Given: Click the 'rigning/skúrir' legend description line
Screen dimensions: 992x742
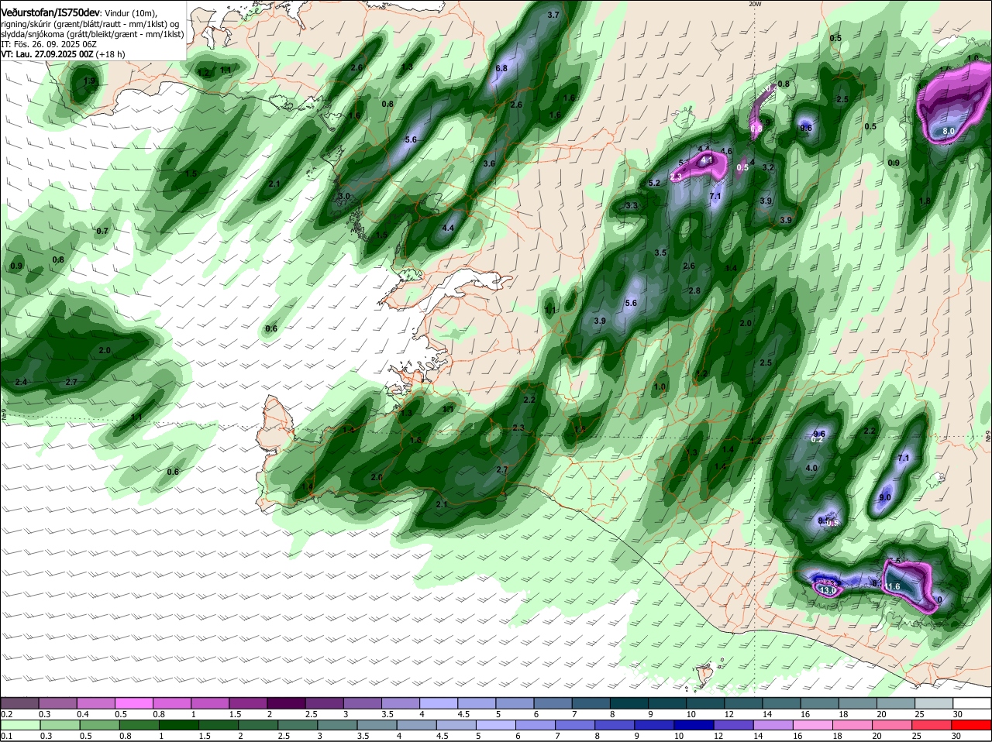Looking at the screenshot, I should [x=91, y=24].
